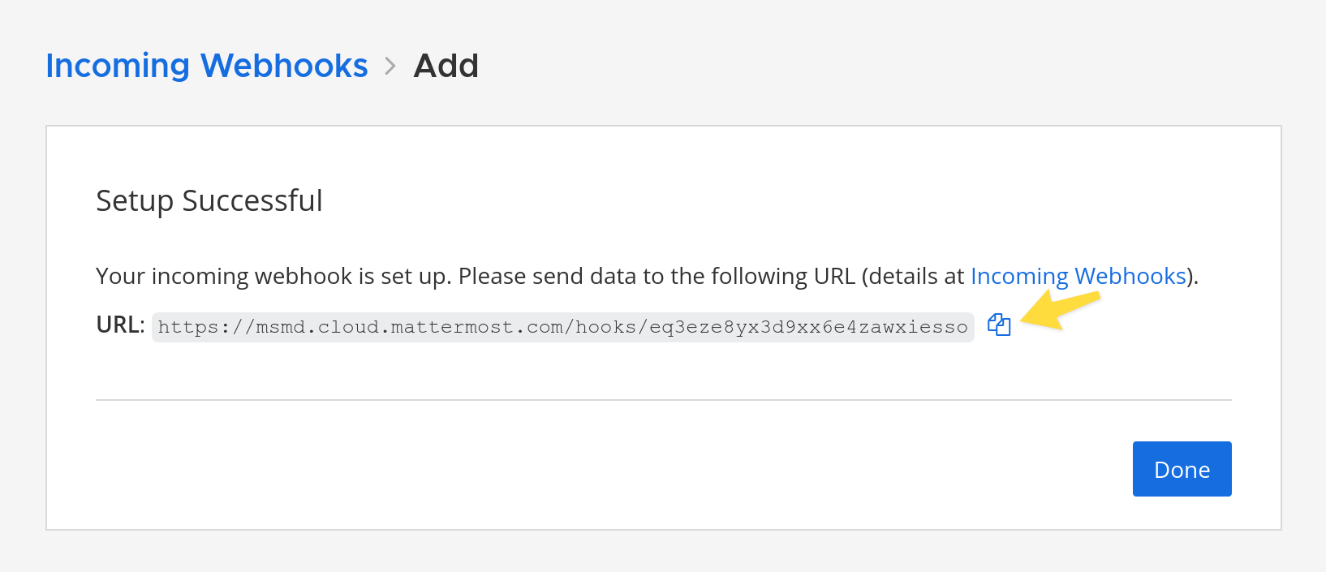Select Incoming Webhooks in the page header
This screenshot has width=1326, height=572.
click(206, 65)
